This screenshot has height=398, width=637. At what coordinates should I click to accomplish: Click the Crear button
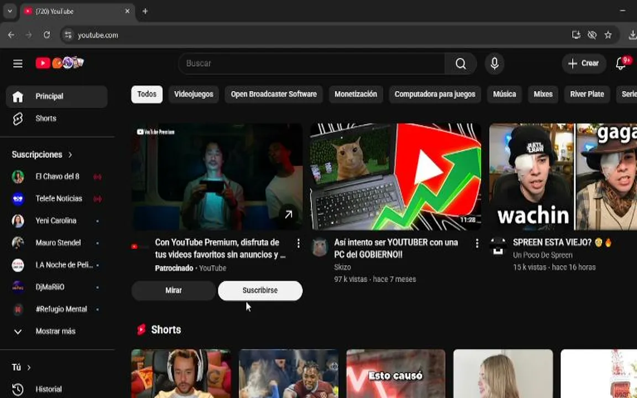pos(584,64)
